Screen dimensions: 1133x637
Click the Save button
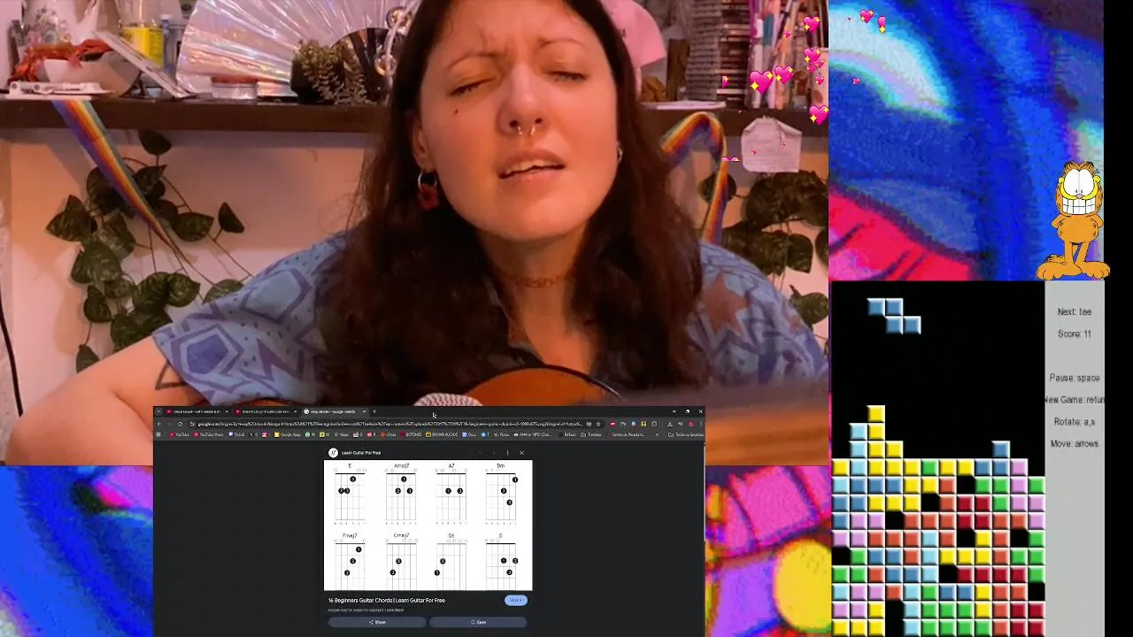coord(478,622)
